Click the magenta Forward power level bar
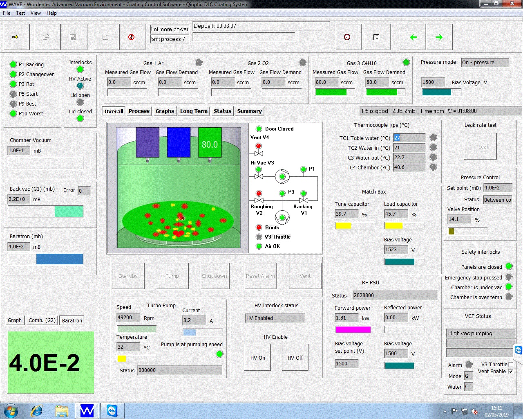Screen dimensions: 523x419 click(x=353, y=329)
